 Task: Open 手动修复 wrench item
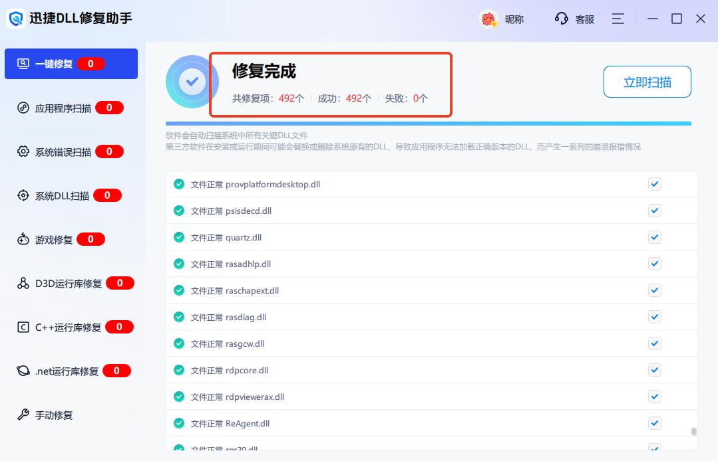pos(53,415)
